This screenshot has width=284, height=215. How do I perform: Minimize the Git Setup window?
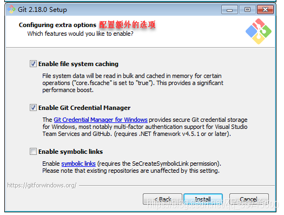point(229,10)
